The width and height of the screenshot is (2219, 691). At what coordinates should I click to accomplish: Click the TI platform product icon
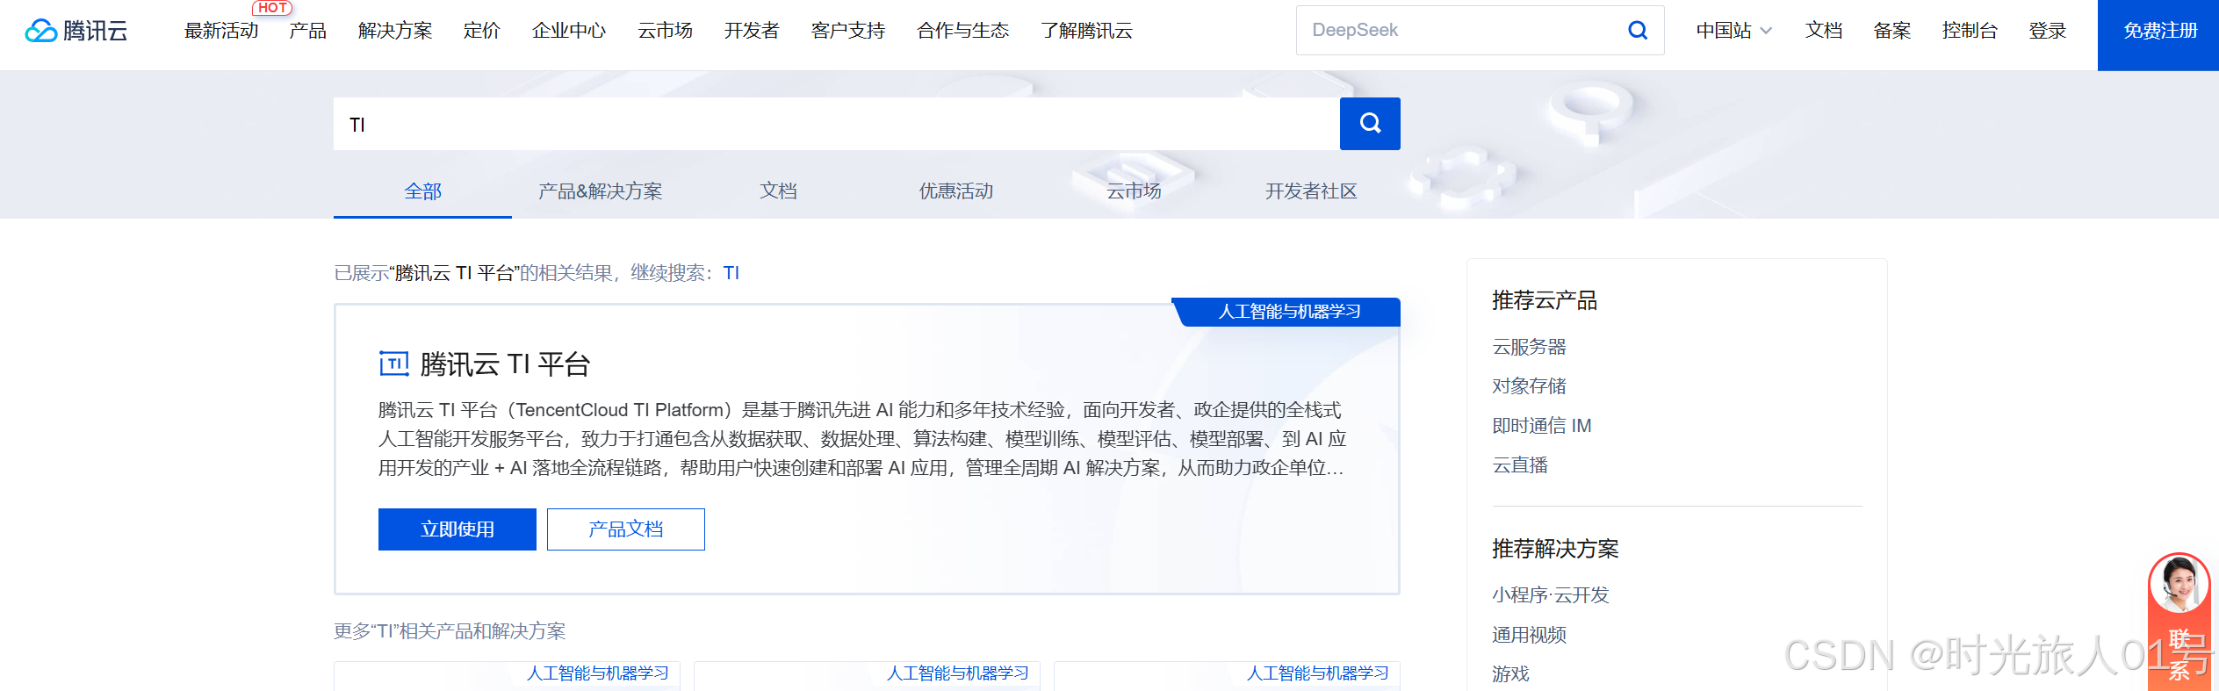[x=394, y=363]
